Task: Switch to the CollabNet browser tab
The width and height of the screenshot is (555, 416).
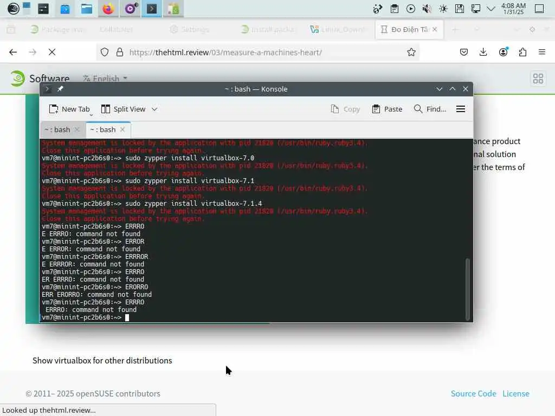Action: point(116,29)
